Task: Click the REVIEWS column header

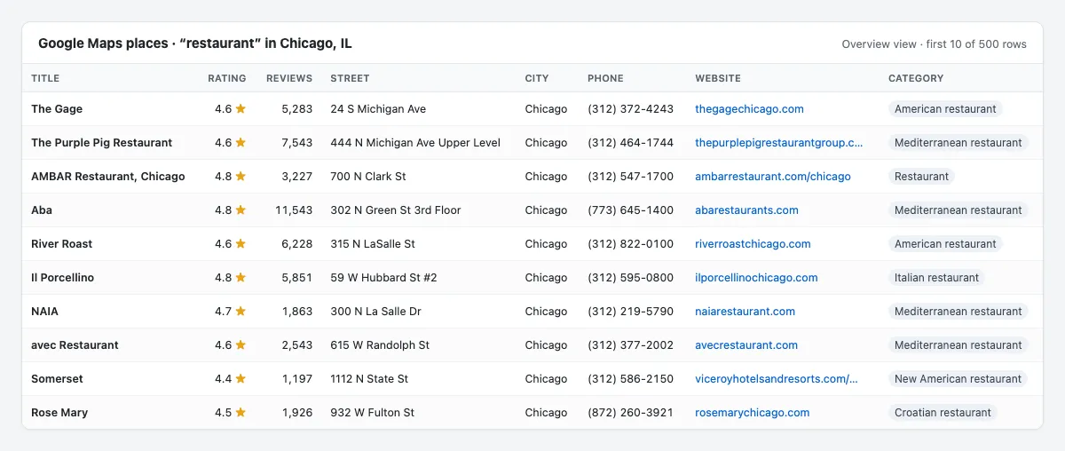Action: coord(289,78)
